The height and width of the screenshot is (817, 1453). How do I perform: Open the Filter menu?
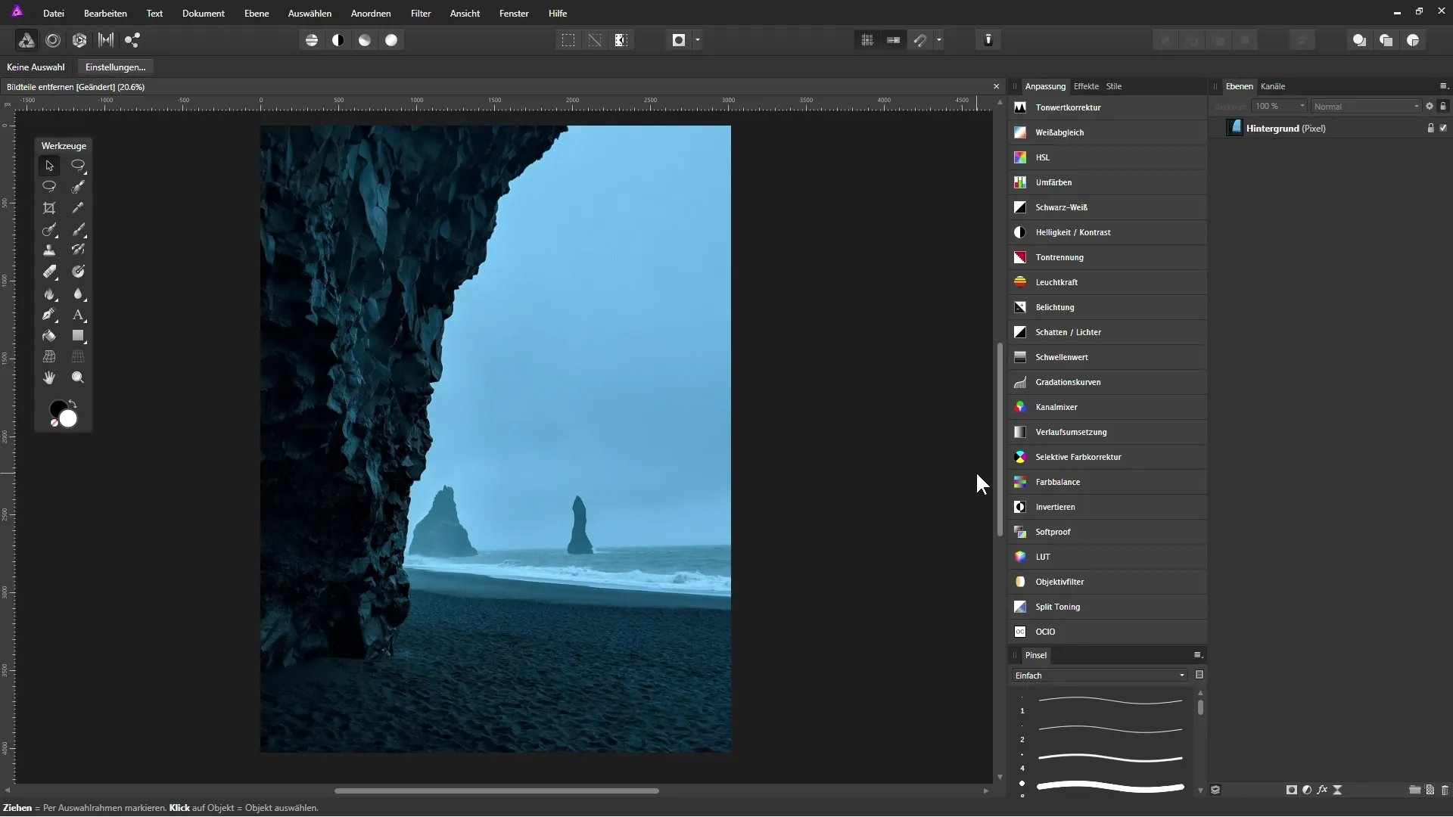(420, 14)
